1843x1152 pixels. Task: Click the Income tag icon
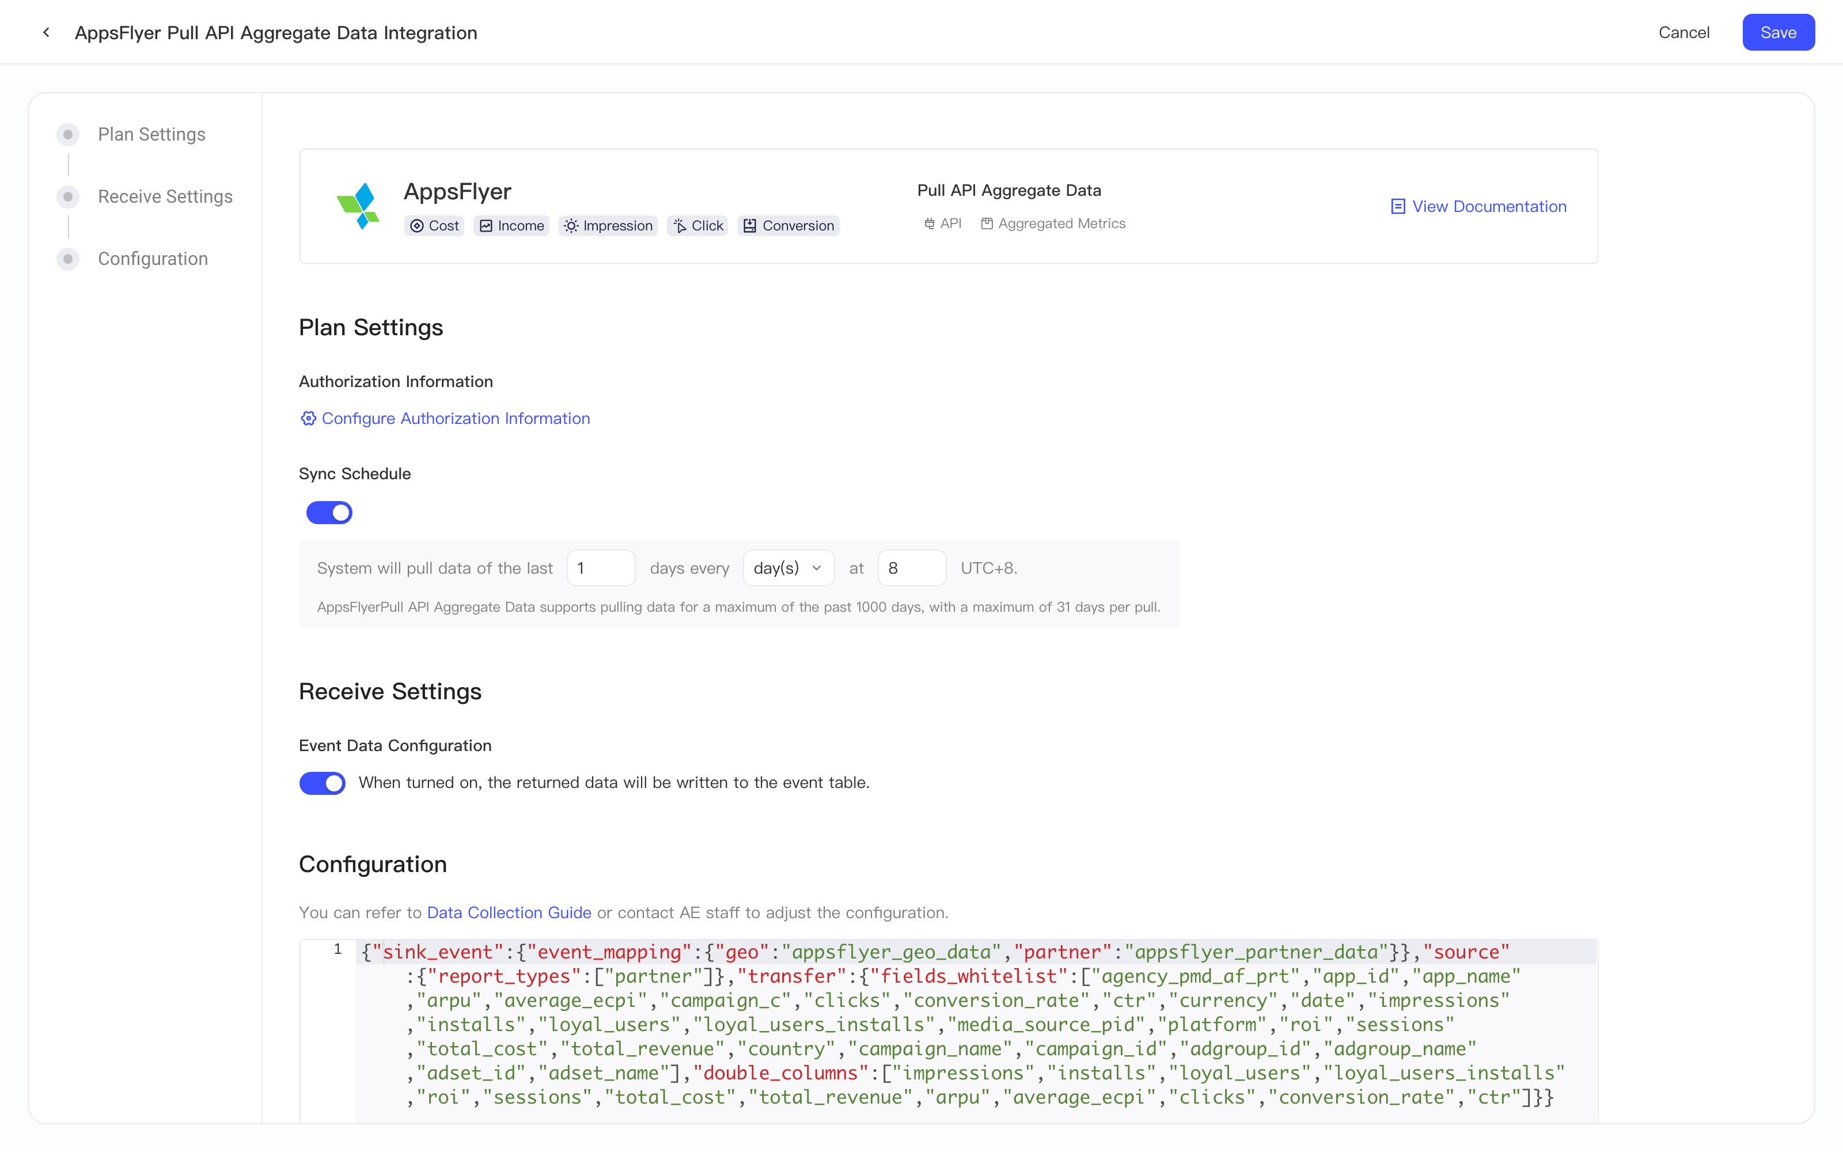[486, 226]
